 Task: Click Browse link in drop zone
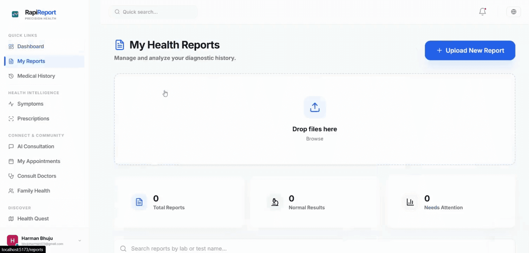[x=315, y=139]
